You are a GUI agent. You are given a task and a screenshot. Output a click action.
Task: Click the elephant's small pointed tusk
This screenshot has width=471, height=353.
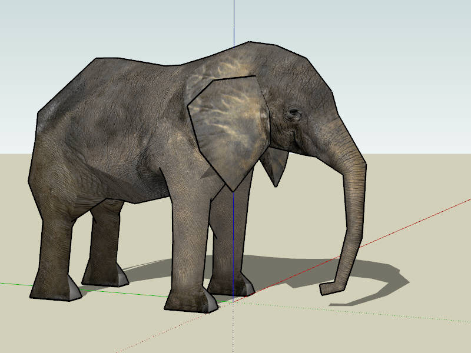[x=274, y=166]
